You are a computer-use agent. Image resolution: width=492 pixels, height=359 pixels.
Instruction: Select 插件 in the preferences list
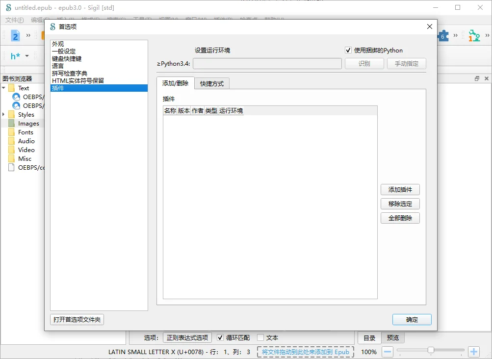click(x=99, y=88)
